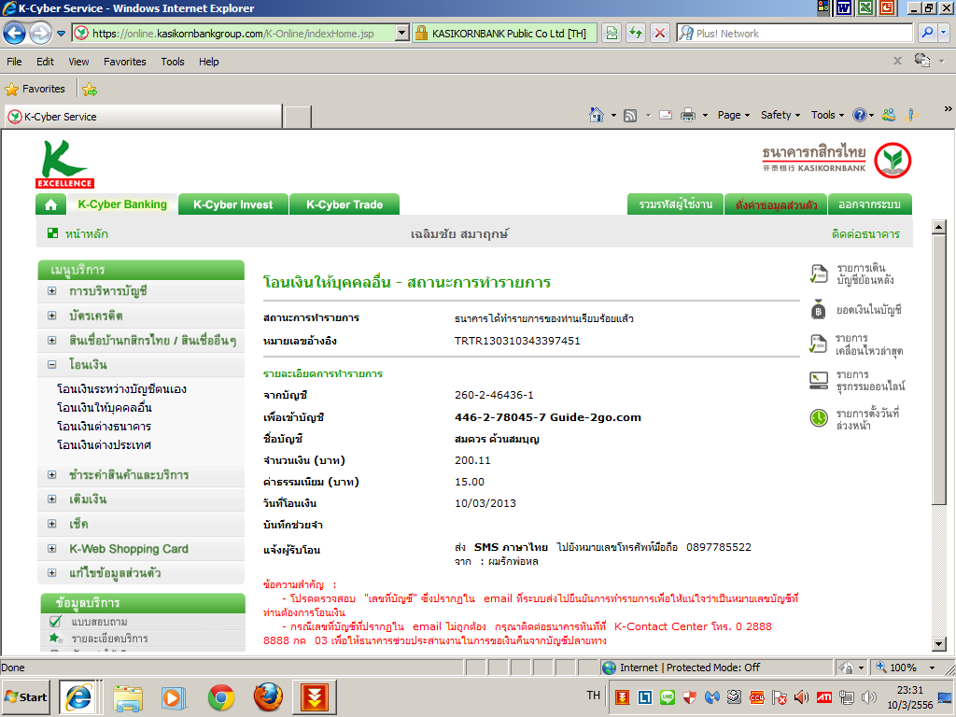Screen dimensions: 956x717
Task: Expand the เช็ค menu
Action: click(x=52, y=524)
